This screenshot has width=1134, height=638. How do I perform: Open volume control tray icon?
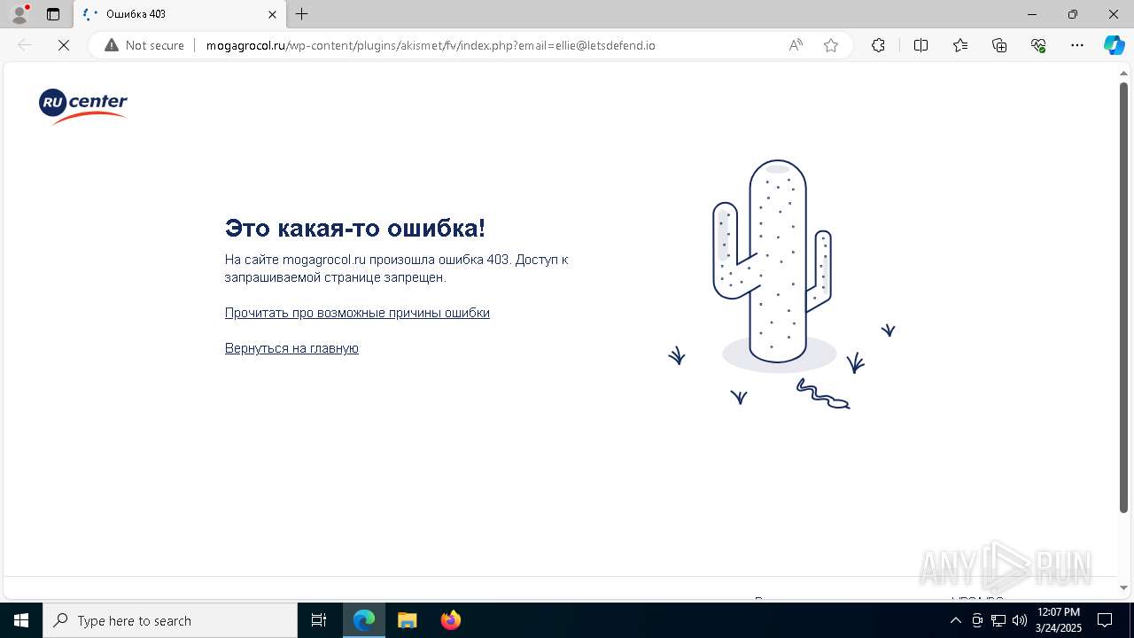[x=1020, y=620]
